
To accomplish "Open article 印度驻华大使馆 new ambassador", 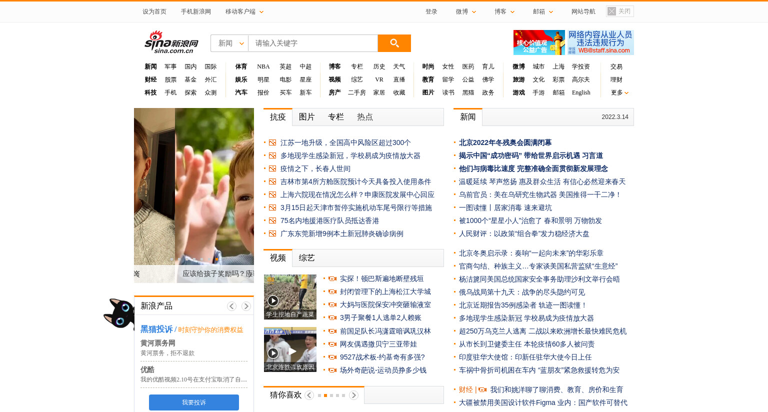I will 525,357.
